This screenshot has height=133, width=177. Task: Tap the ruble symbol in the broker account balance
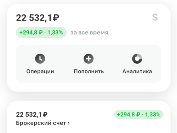coord(45,114)
